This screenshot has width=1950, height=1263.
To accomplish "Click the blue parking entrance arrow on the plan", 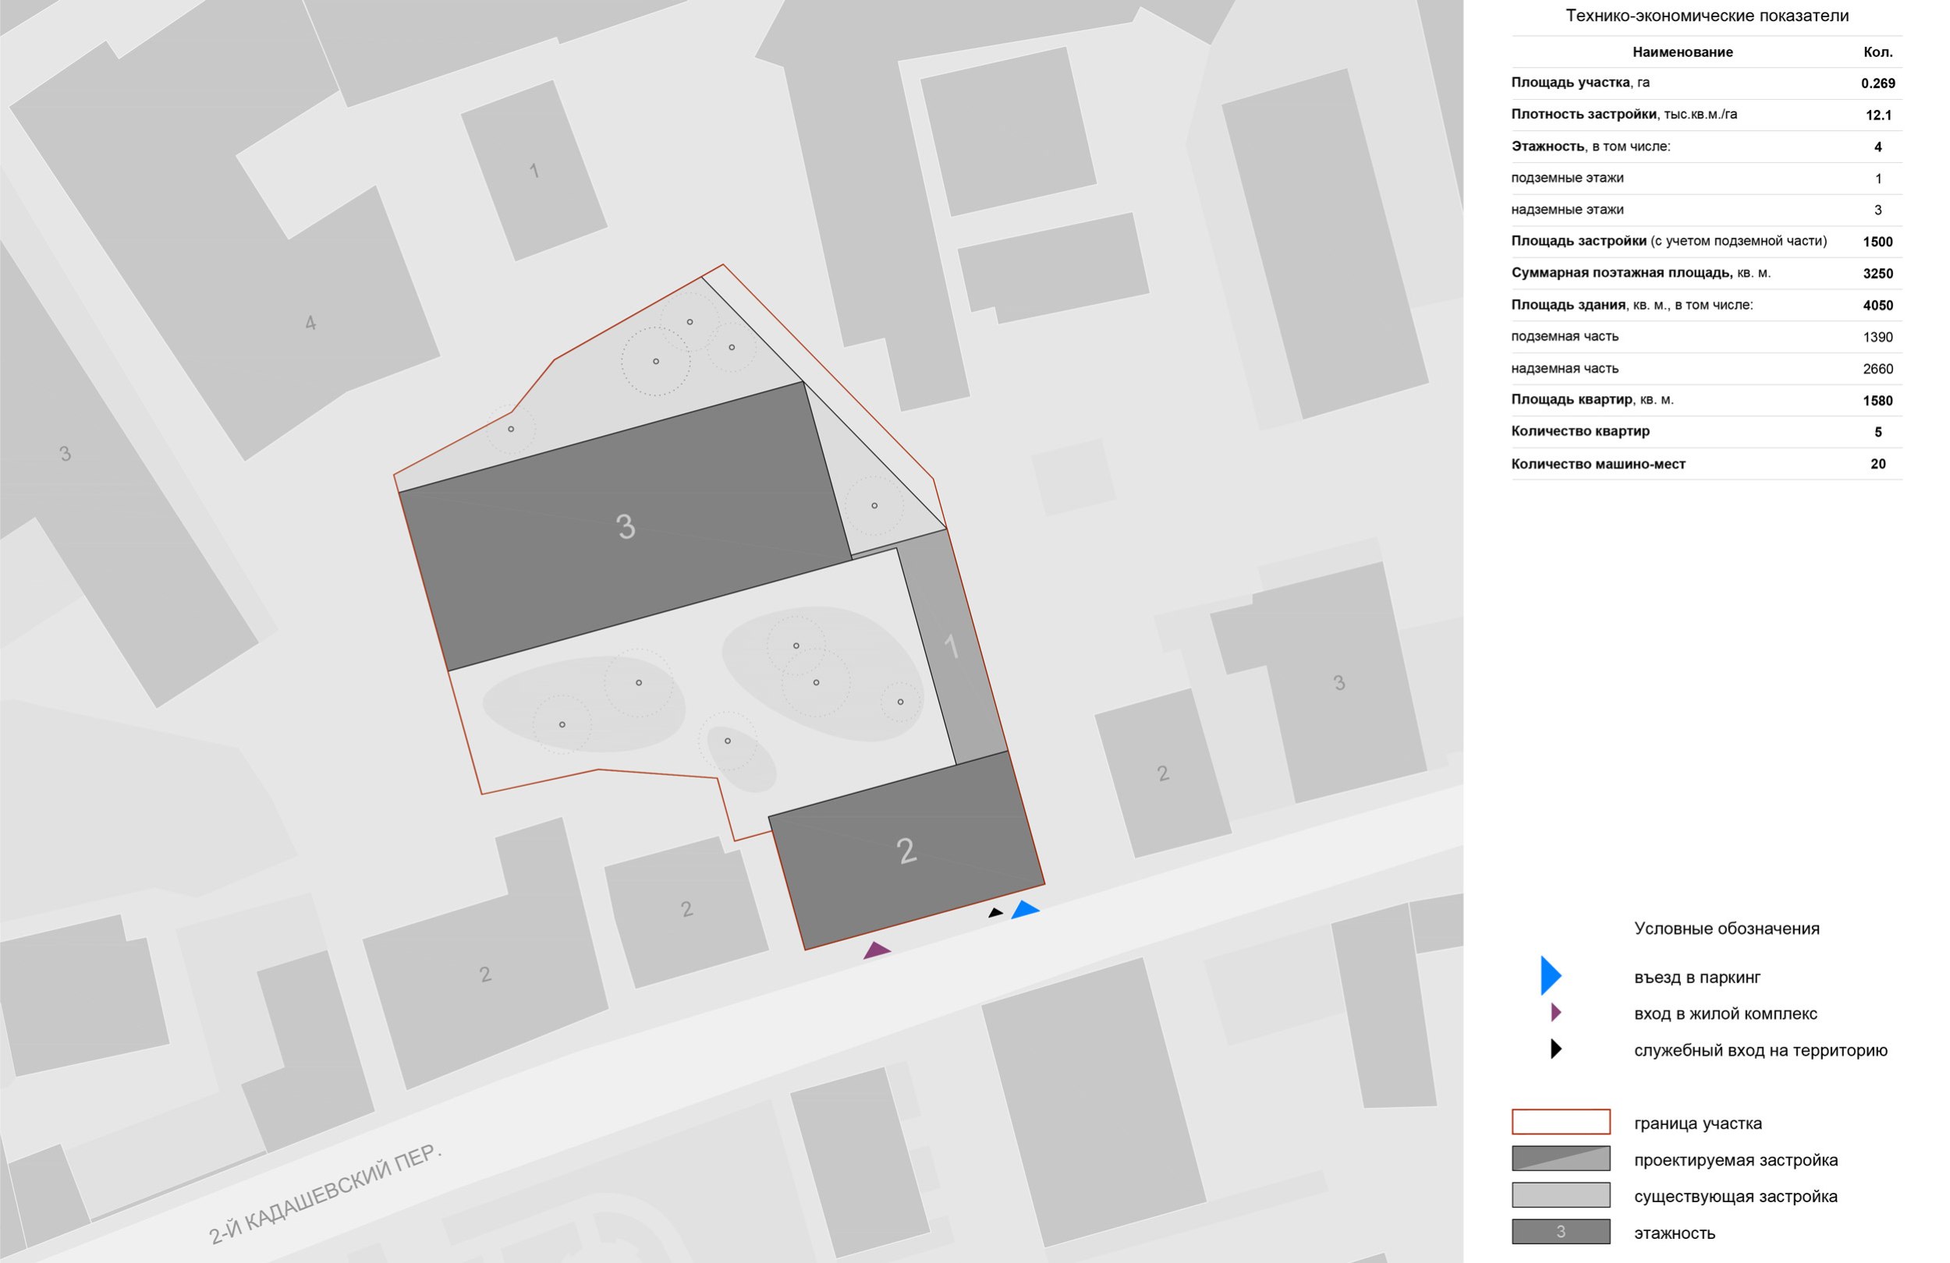I will [1025, 910].
